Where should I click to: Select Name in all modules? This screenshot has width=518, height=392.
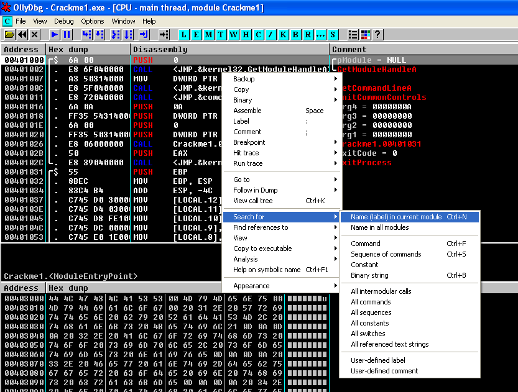(x=410, y=227)
